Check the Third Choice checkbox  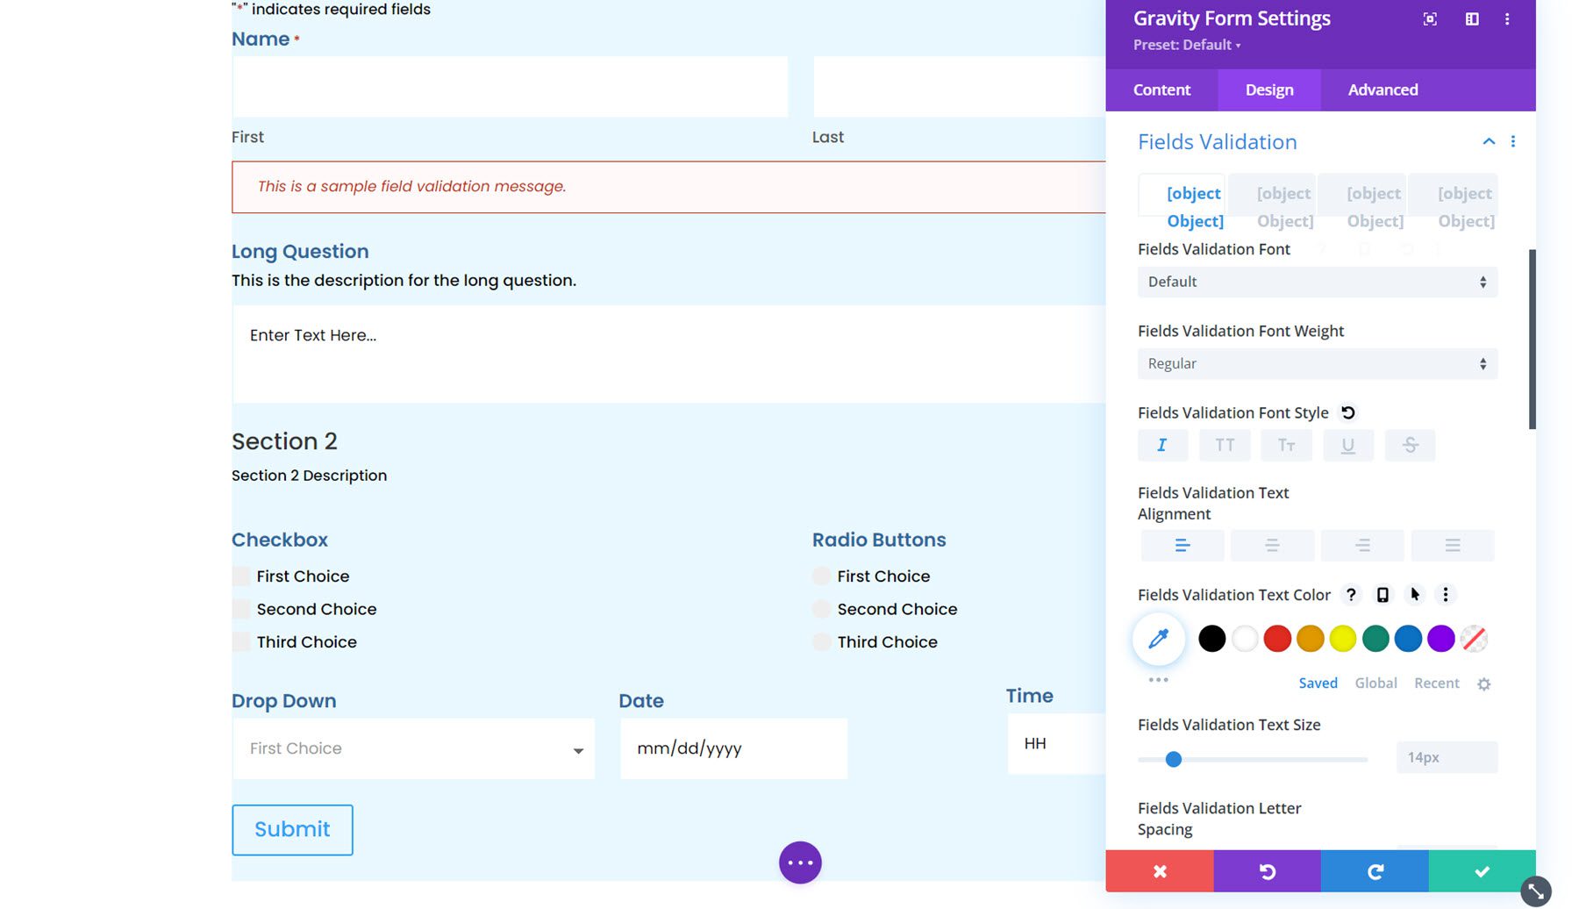(239, 641)
